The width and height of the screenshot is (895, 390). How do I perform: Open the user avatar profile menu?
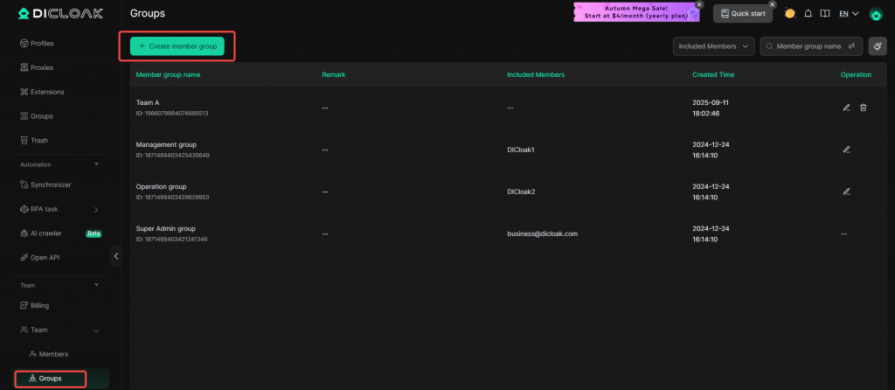click(x=875, y=14)
